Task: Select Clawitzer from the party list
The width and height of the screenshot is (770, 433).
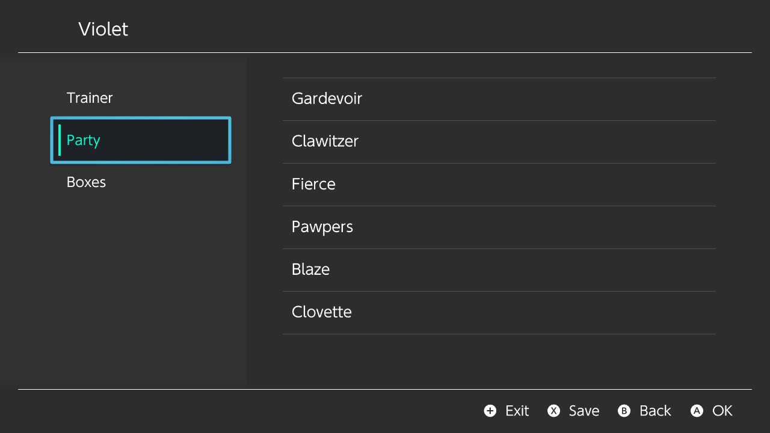Action: point(325,141)
